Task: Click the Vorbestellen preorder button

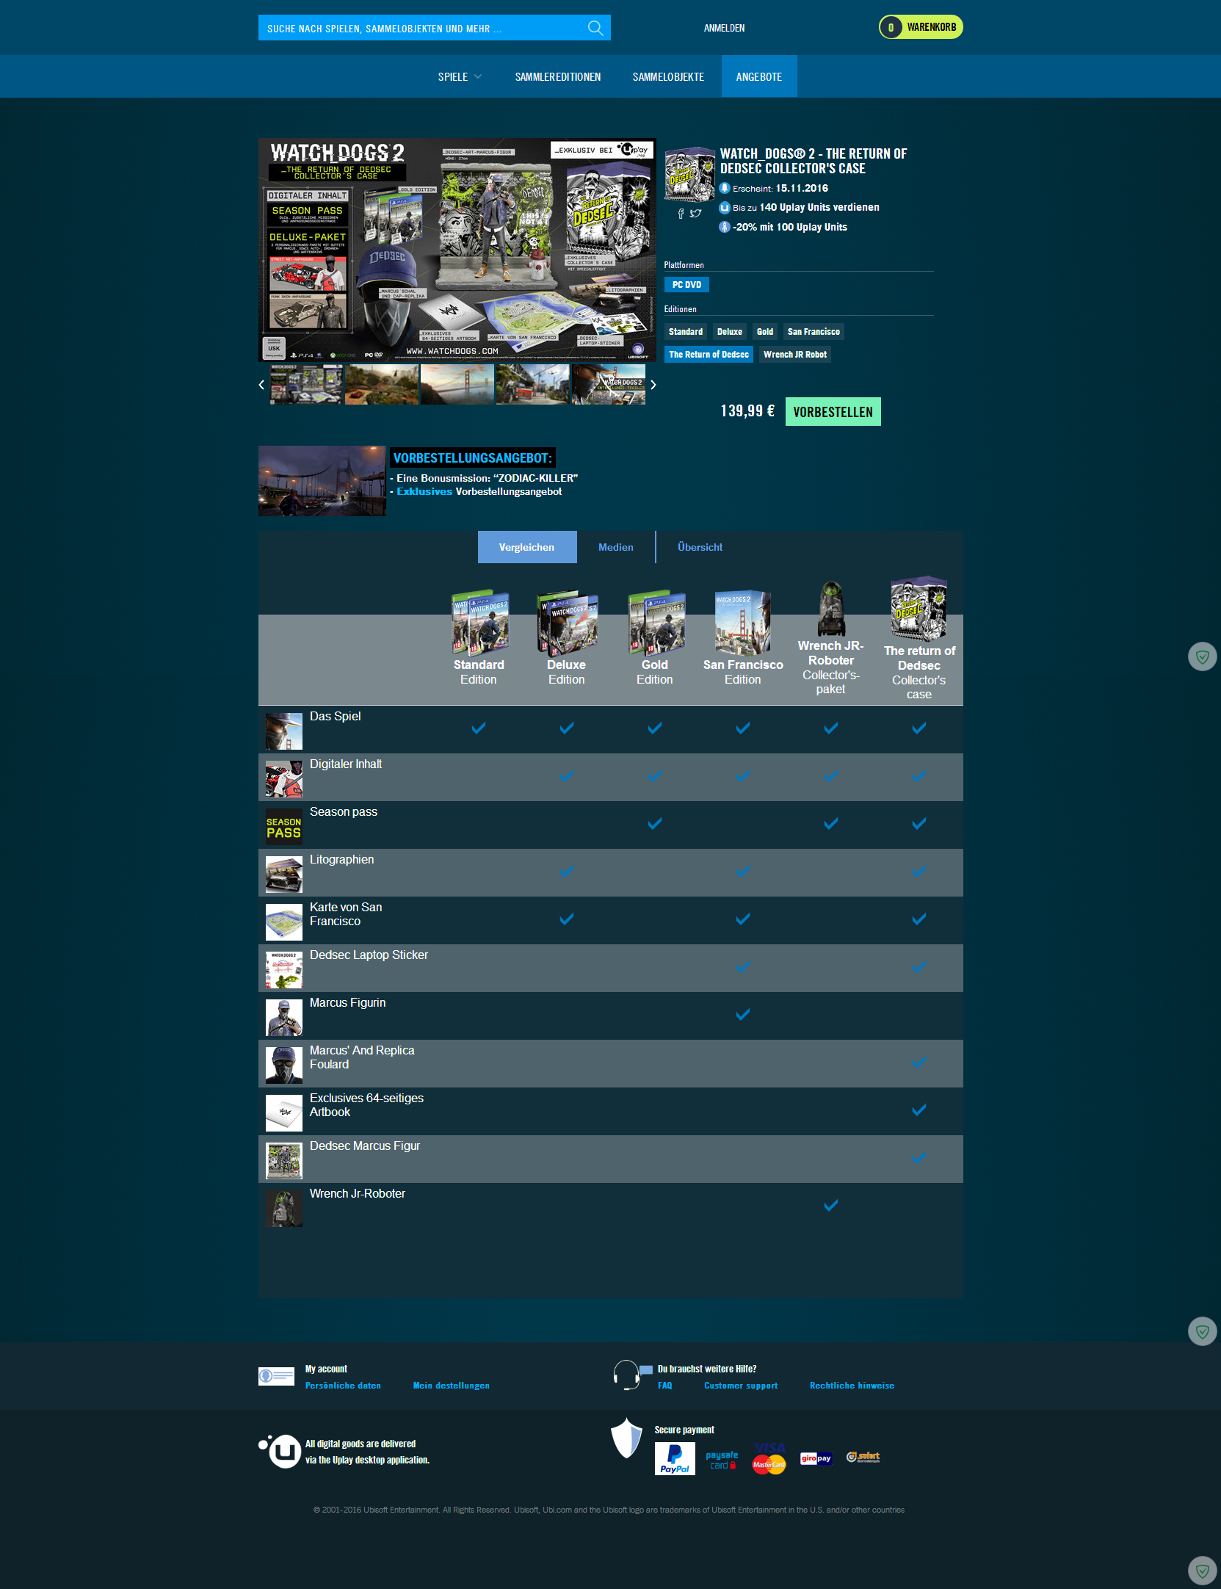Action: coord(833,412)
